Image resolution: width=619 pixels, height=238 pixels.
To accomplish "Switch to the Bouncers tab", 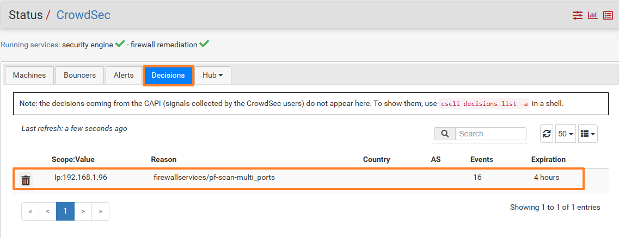I will point(79,76).
